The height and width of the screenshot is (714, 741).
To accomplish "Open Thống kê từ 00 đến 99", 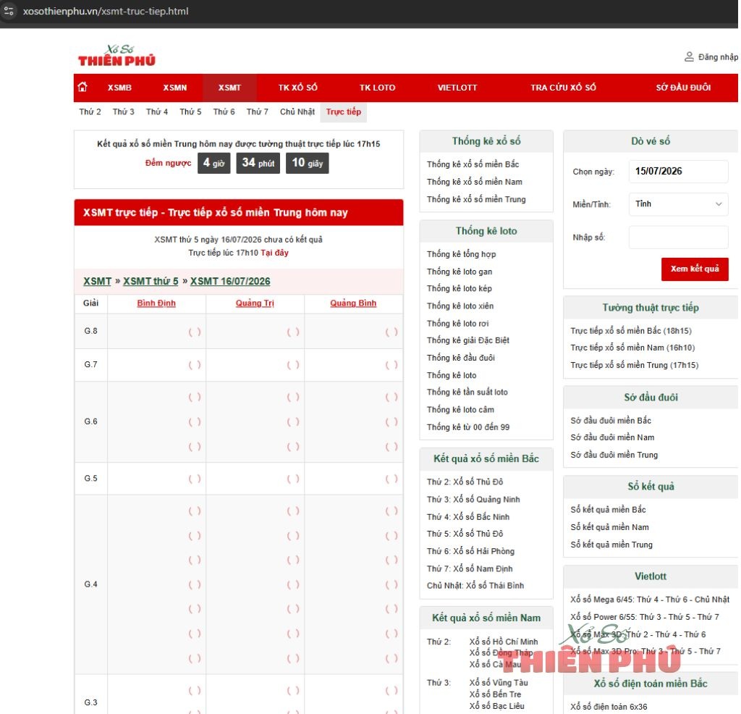I will point(468,427).
